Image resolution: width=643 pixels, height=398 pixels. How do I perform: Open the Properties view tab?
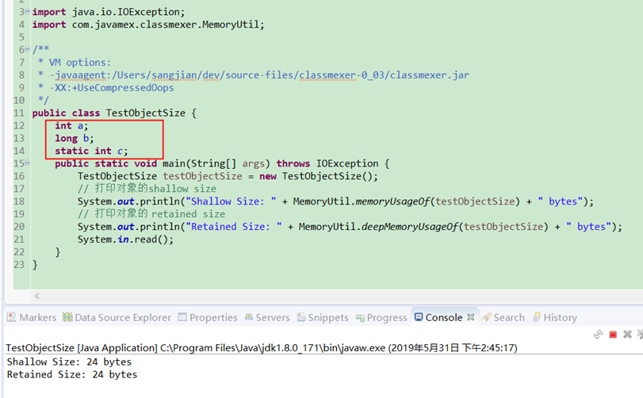[208, 317]
